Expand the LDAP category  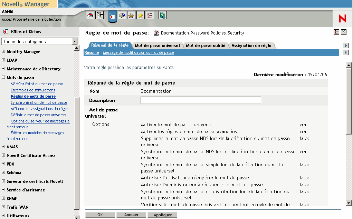click(3, 60)
